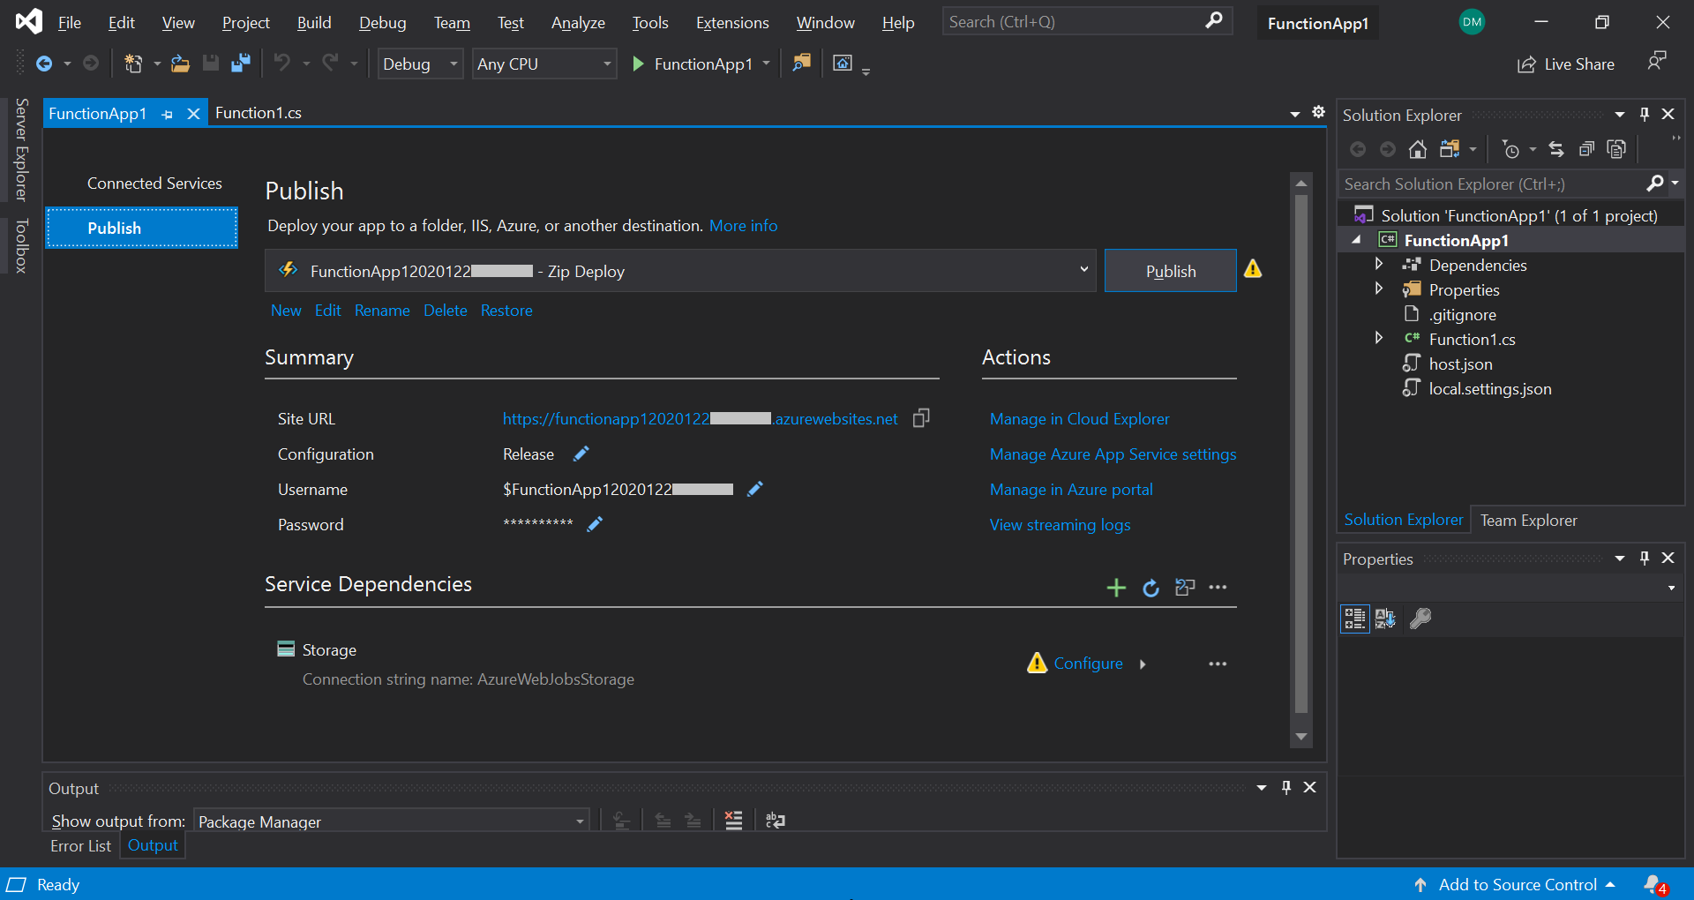
Task: Click the Send Feedback icon
Action: pos(1657,61)
